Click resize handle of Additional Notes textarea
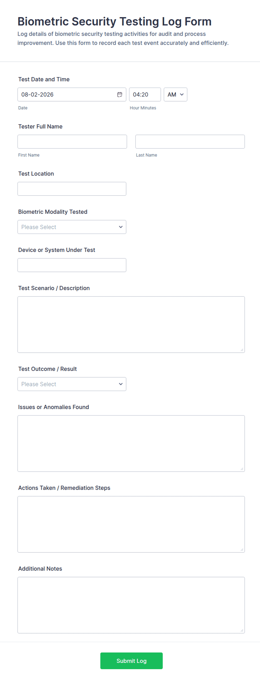 click(242, 630)
